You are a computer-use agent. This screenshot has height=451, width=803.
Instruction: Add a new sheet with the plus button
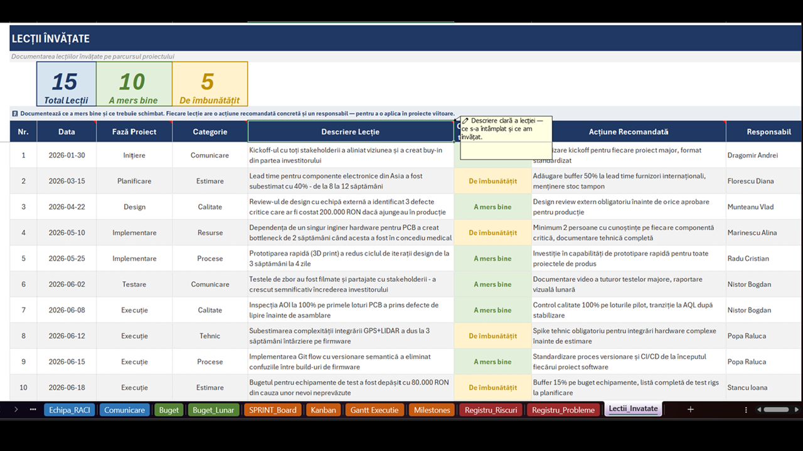pos(690,410)
